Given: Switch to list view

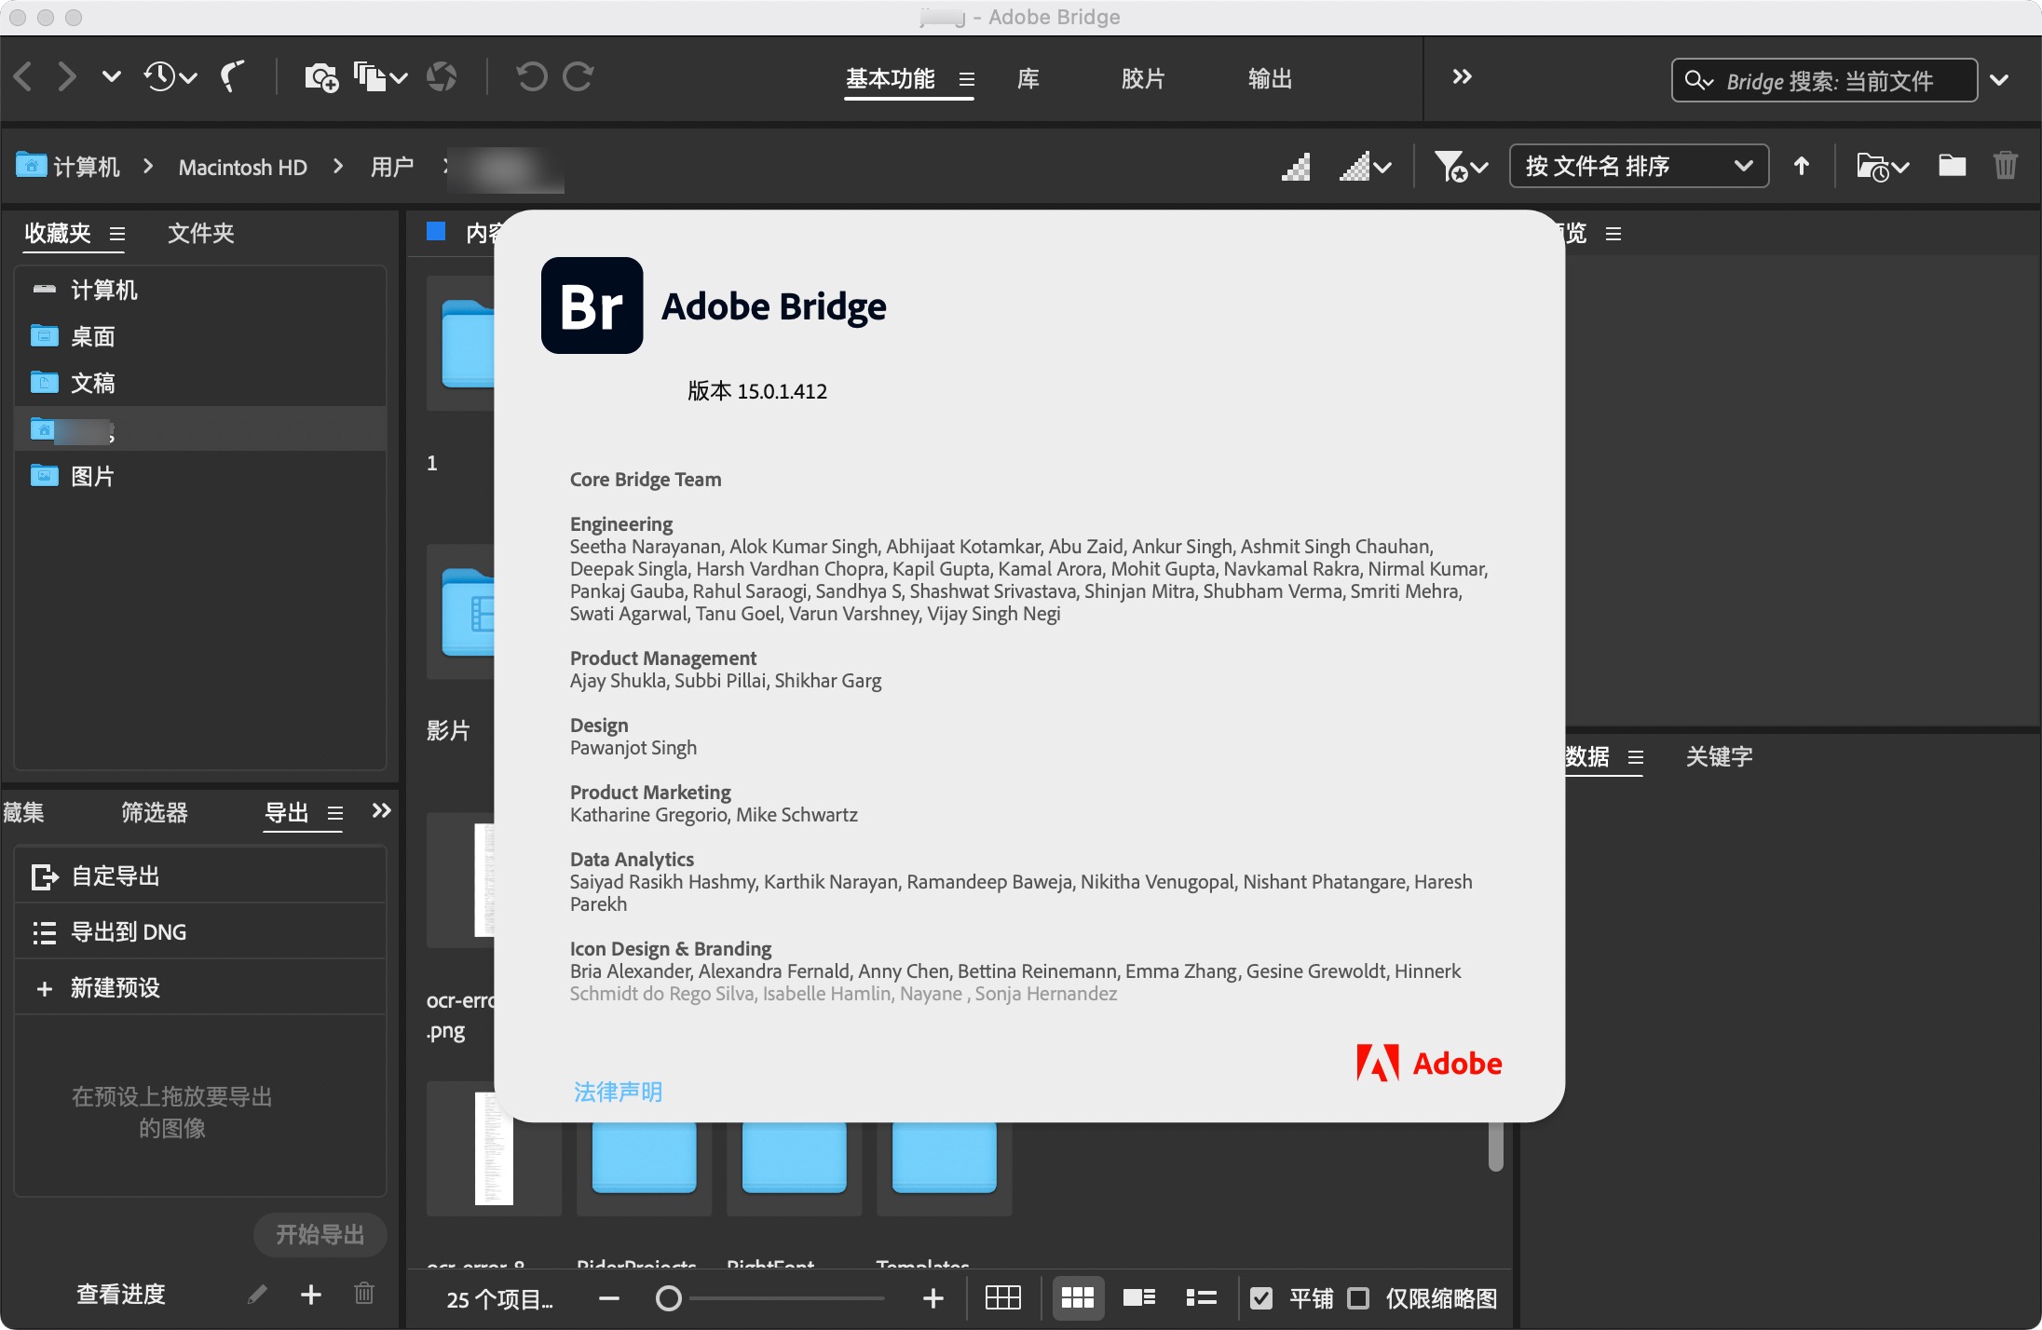Looking at the screenshot, I should (1202, 1298).
